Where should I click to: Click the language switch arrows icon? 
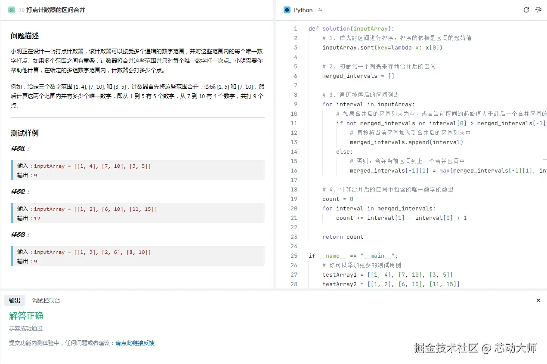[320, 10]
